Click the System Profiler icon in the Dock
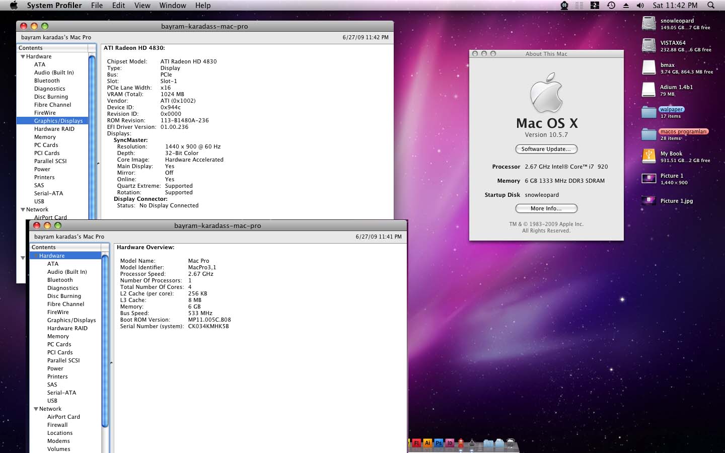The image size is (725, 453). click(472, 443)
